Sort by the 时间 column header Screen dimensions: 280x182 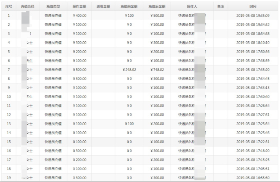point(253,7)
